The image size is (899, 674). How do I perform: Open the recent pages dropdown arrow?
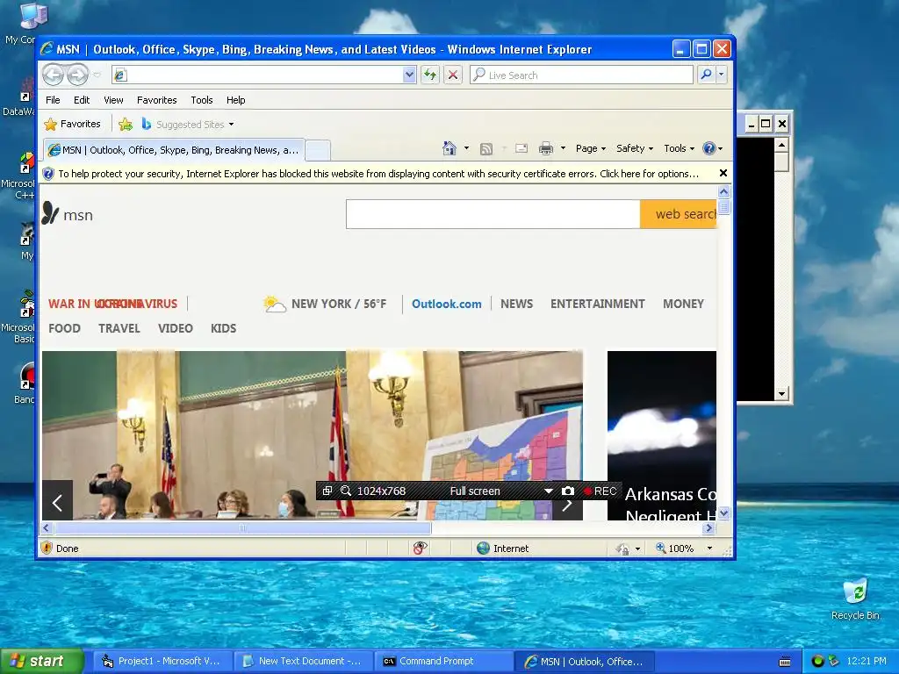pyautogui.click(x=97, y=75)
